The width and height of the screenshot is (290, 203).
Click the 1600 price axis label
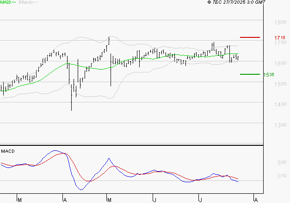(280, 63)
